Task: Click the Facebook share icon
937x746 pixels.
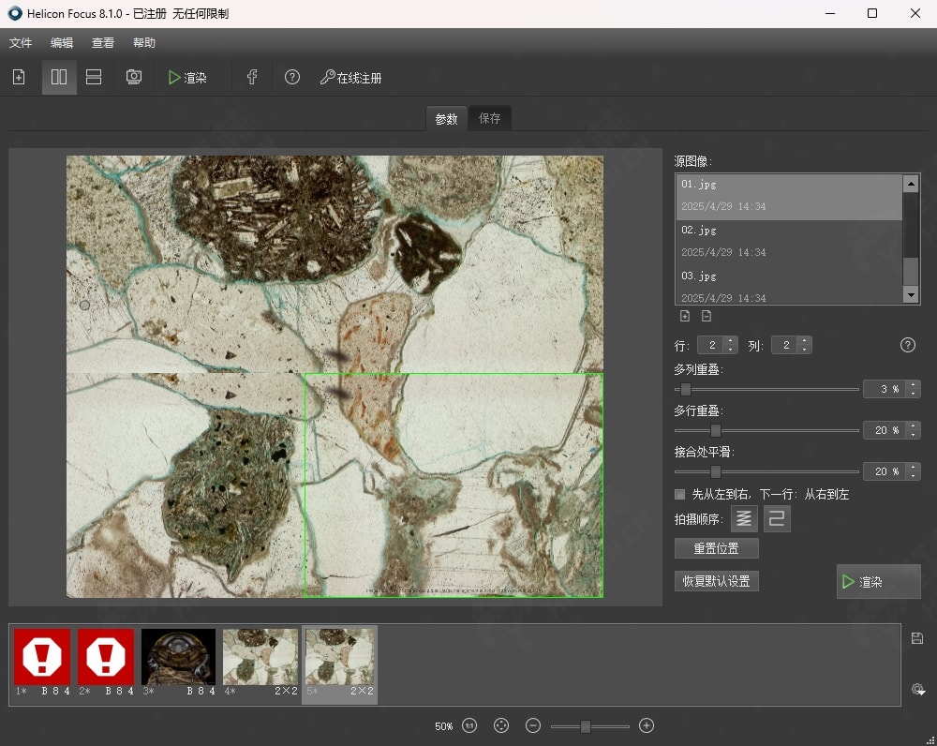Action: coord(252,78)
